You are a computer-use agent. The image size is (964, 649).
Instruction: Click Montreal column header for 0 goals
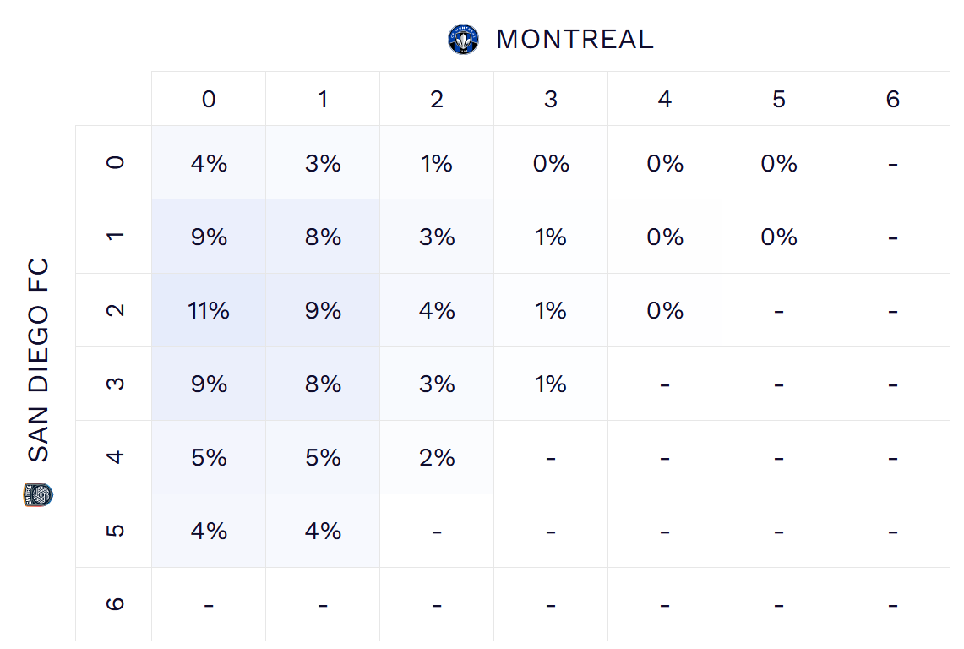click(x=209, y=99)
